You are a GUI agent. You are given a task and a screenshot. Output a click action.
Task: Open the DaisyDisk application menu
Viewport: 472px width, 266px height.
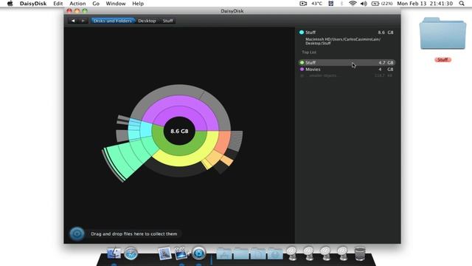click(33, 4)
